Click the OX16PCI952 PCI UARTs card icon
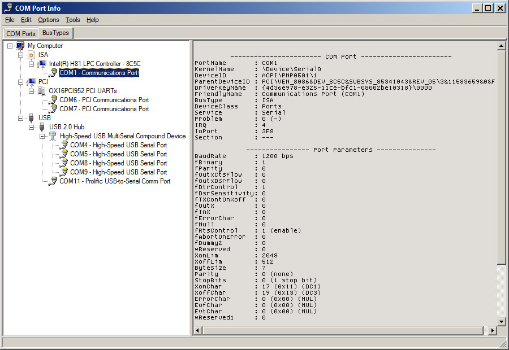509x350 pixels. point(42,91)
